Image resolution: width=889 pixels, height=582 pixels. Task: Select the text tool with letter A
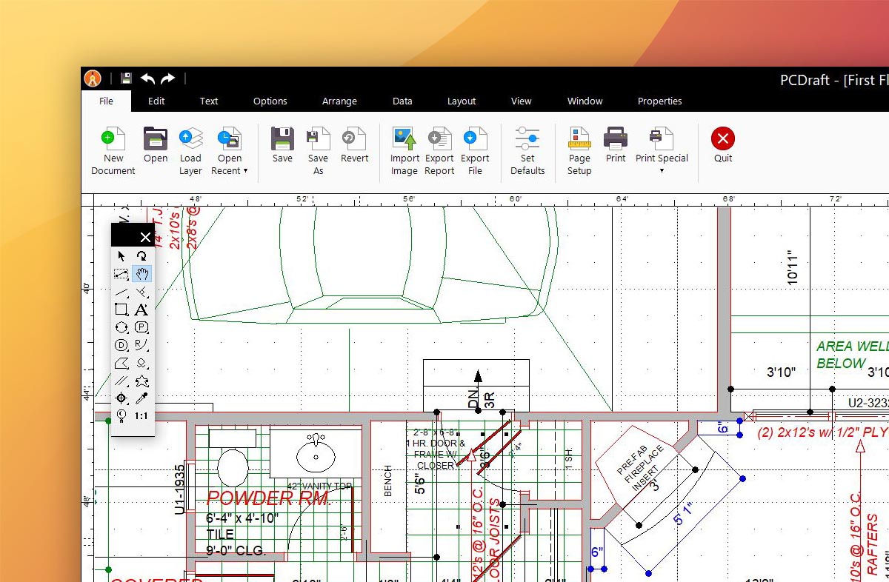141,310
